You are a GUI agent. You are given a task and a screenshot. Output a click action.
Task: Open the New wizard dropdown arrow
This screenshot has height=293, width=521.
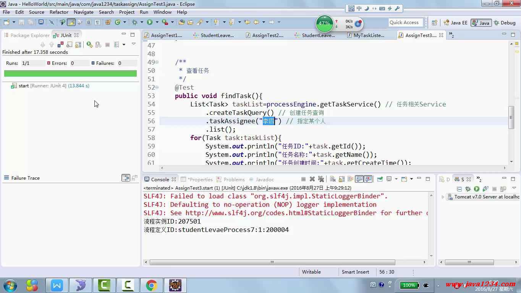14,22
